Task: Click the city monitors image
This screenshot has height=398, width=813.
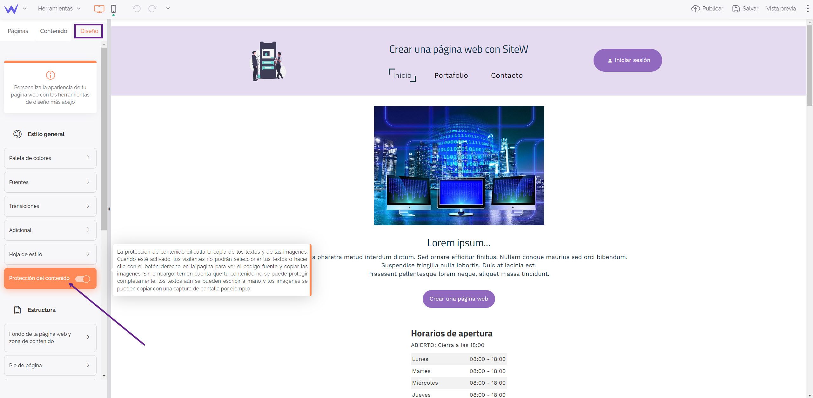Action: 459,165
